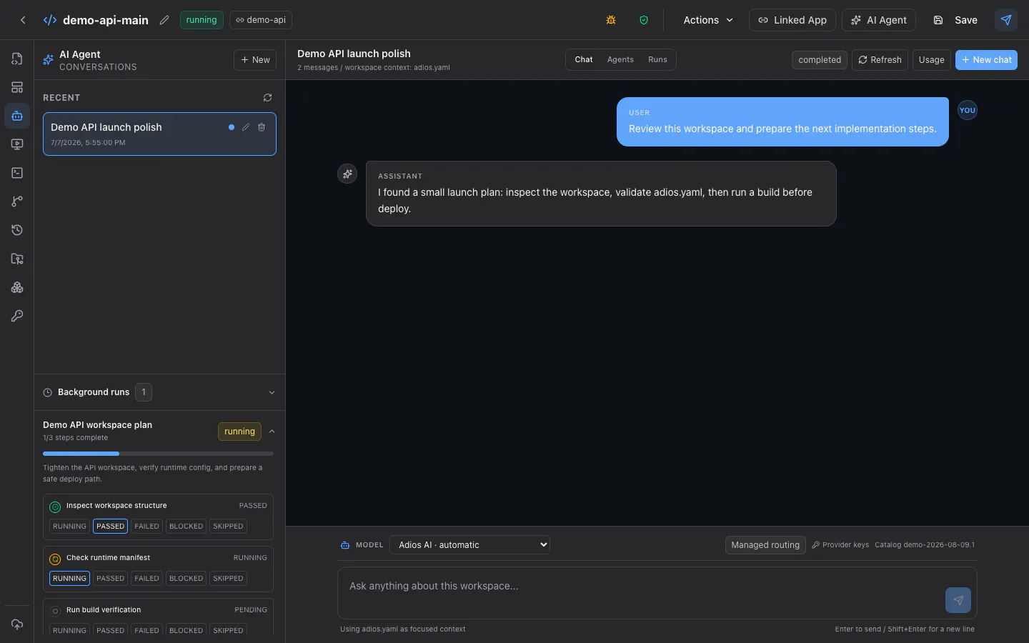Screen dimensions: 1029x643
Task: Open the green shield security icon
Action: 644,20
